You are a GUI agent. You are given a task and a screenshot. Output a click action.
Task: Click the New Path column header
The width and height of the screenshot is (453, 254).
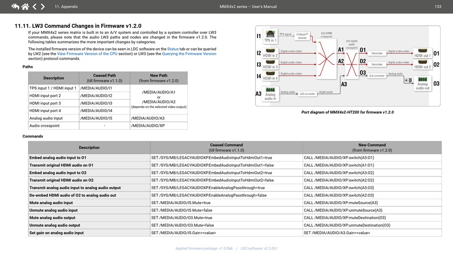pyautogui.click(x=159, y=78)
